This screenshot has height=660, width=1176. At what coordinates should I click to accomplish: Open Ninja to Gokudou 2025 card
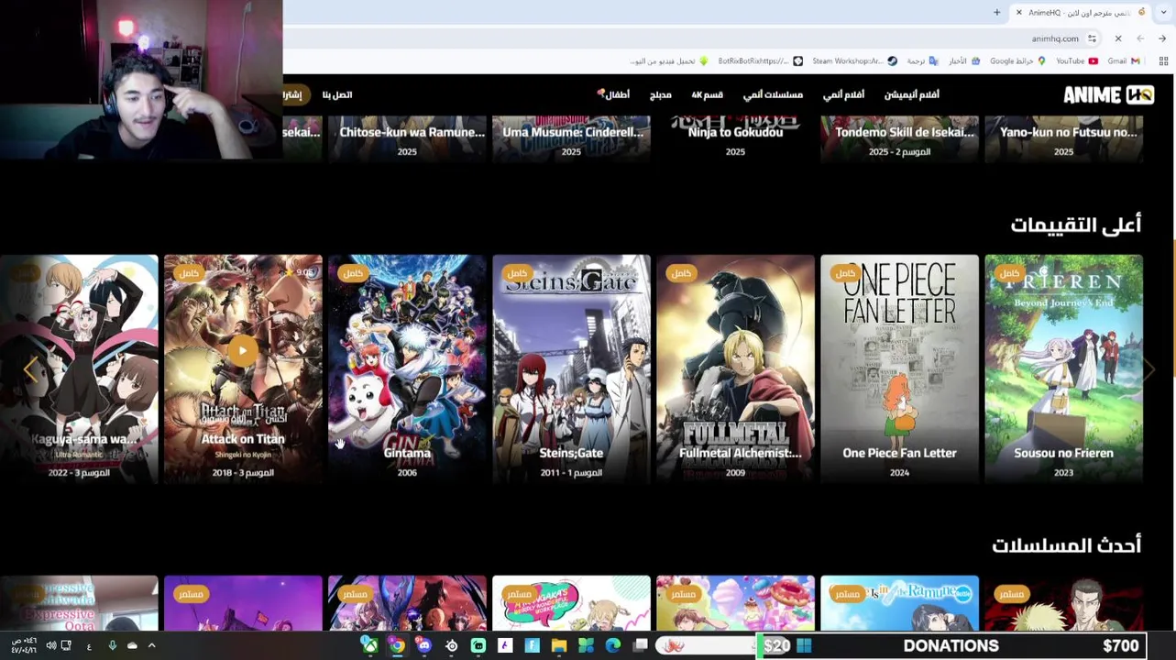pos(735,139)
